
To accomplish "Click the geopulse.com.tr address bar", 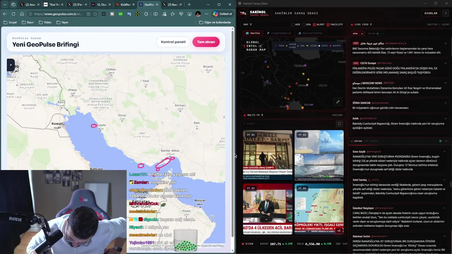I will (58, 14).
